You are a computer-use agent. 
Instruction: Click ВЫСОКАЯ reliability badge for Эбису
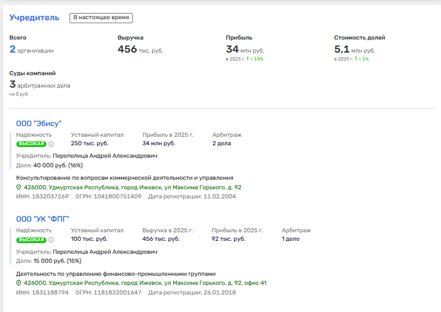(31, 144)
